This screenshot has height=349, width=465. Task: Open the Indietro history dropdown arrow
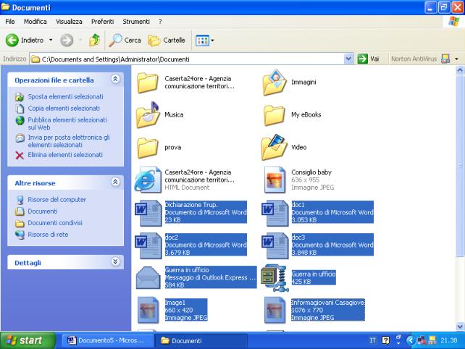(51, 40)
